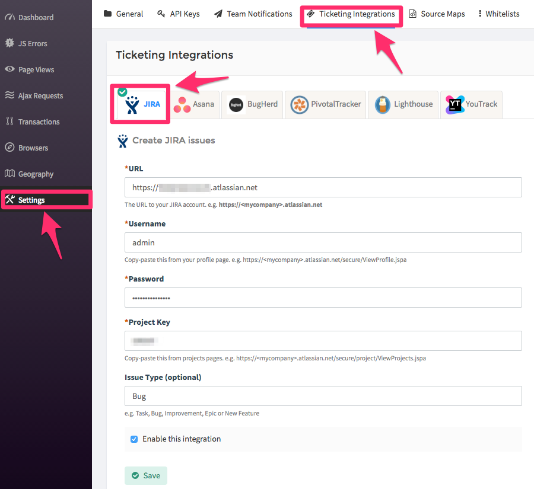Click the Ajax Requests waves icon
This screenshot has height=489, width=534.
coord(9,95)
